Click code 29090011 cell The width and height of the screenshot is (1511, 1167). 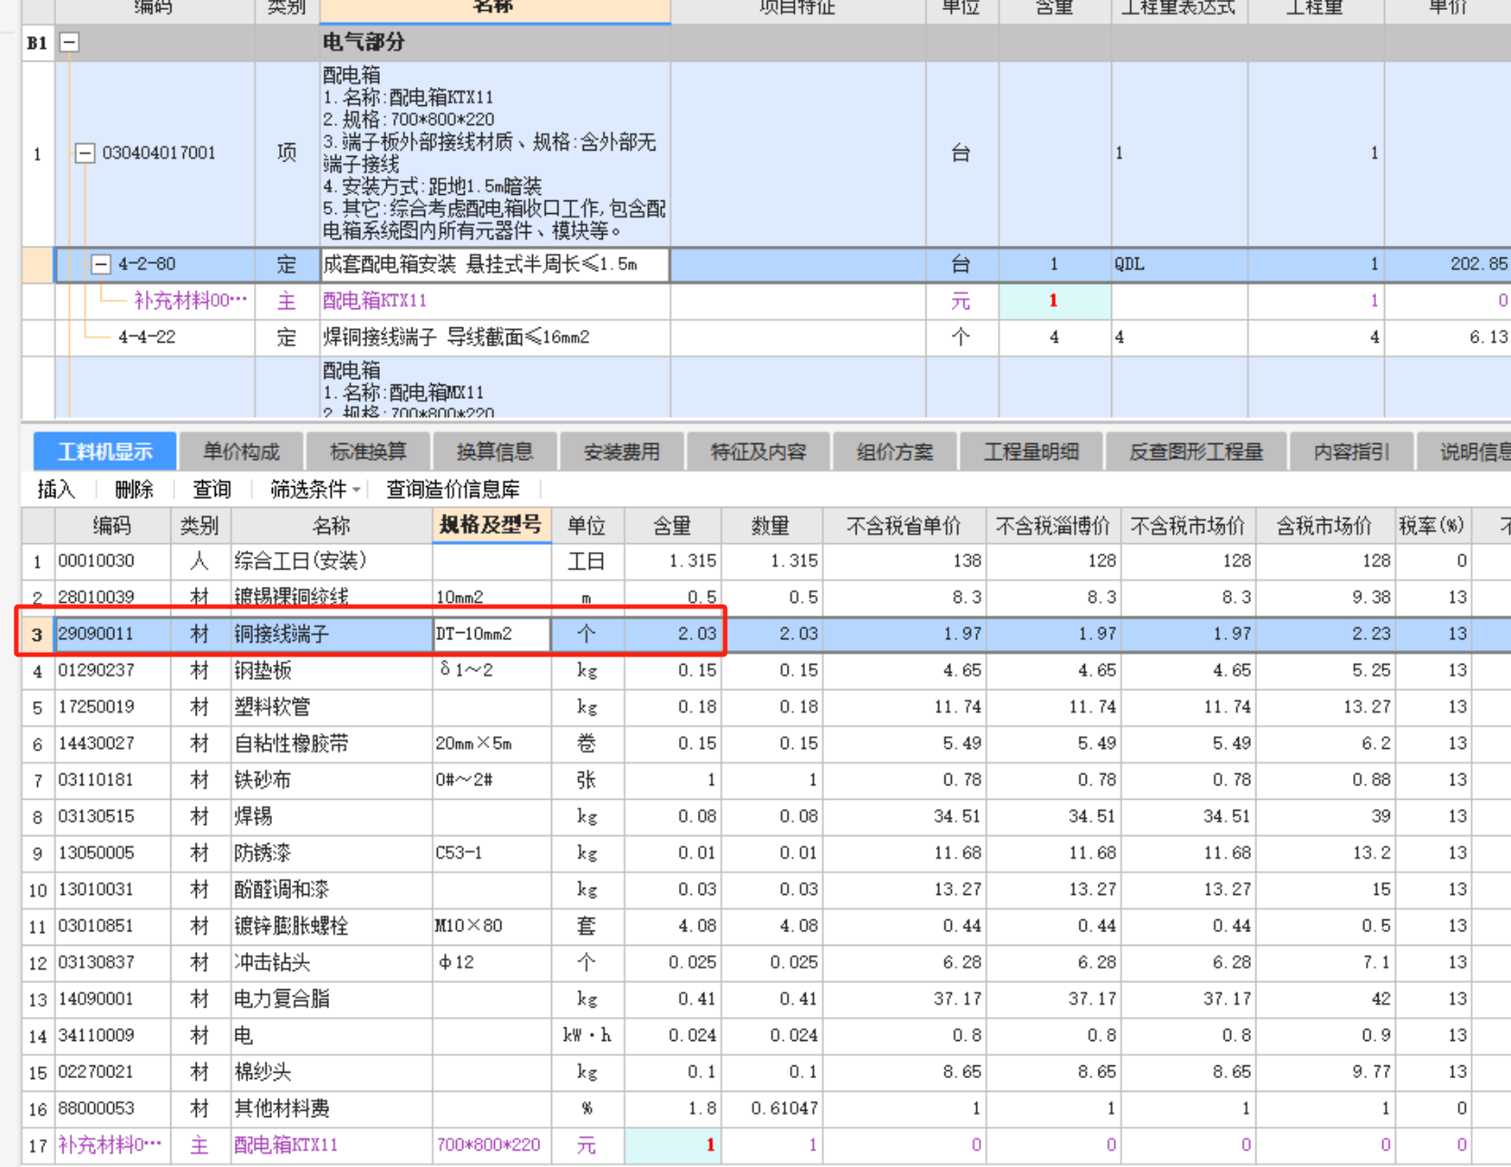tap(112, 634)
